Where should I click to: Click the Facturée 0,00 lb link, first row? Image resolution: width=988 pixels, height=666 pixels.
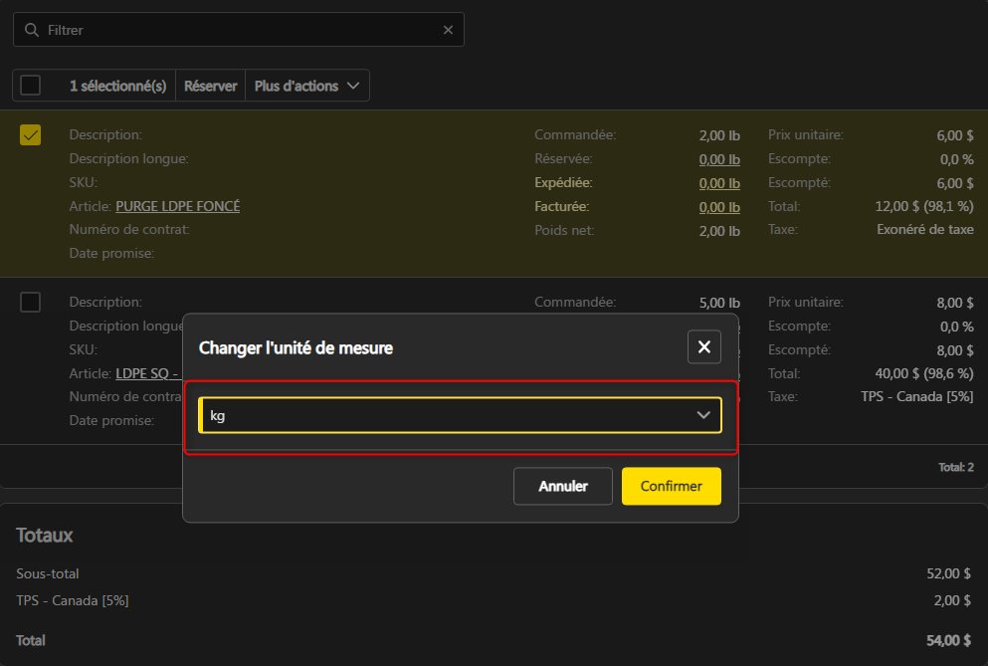[718, 207]
